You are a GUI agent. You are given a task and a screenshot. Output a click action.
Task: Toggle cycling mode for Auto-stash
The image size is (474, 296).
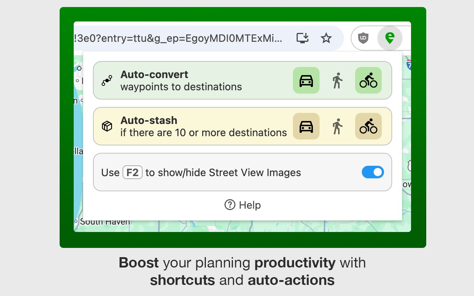pyautogui.click(x=368, y=126)
